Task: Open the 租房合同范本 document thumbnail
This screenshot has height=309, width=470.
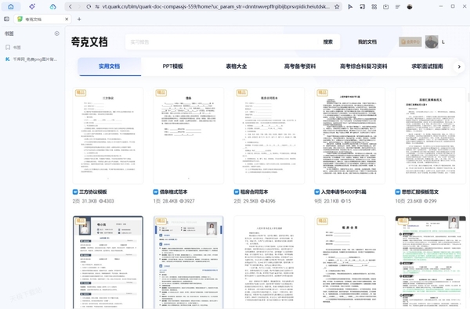Action: pyautogui.click(x=269, y=135)
